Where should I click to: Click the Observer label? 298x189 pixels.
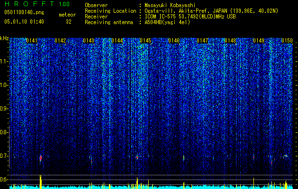96,5
